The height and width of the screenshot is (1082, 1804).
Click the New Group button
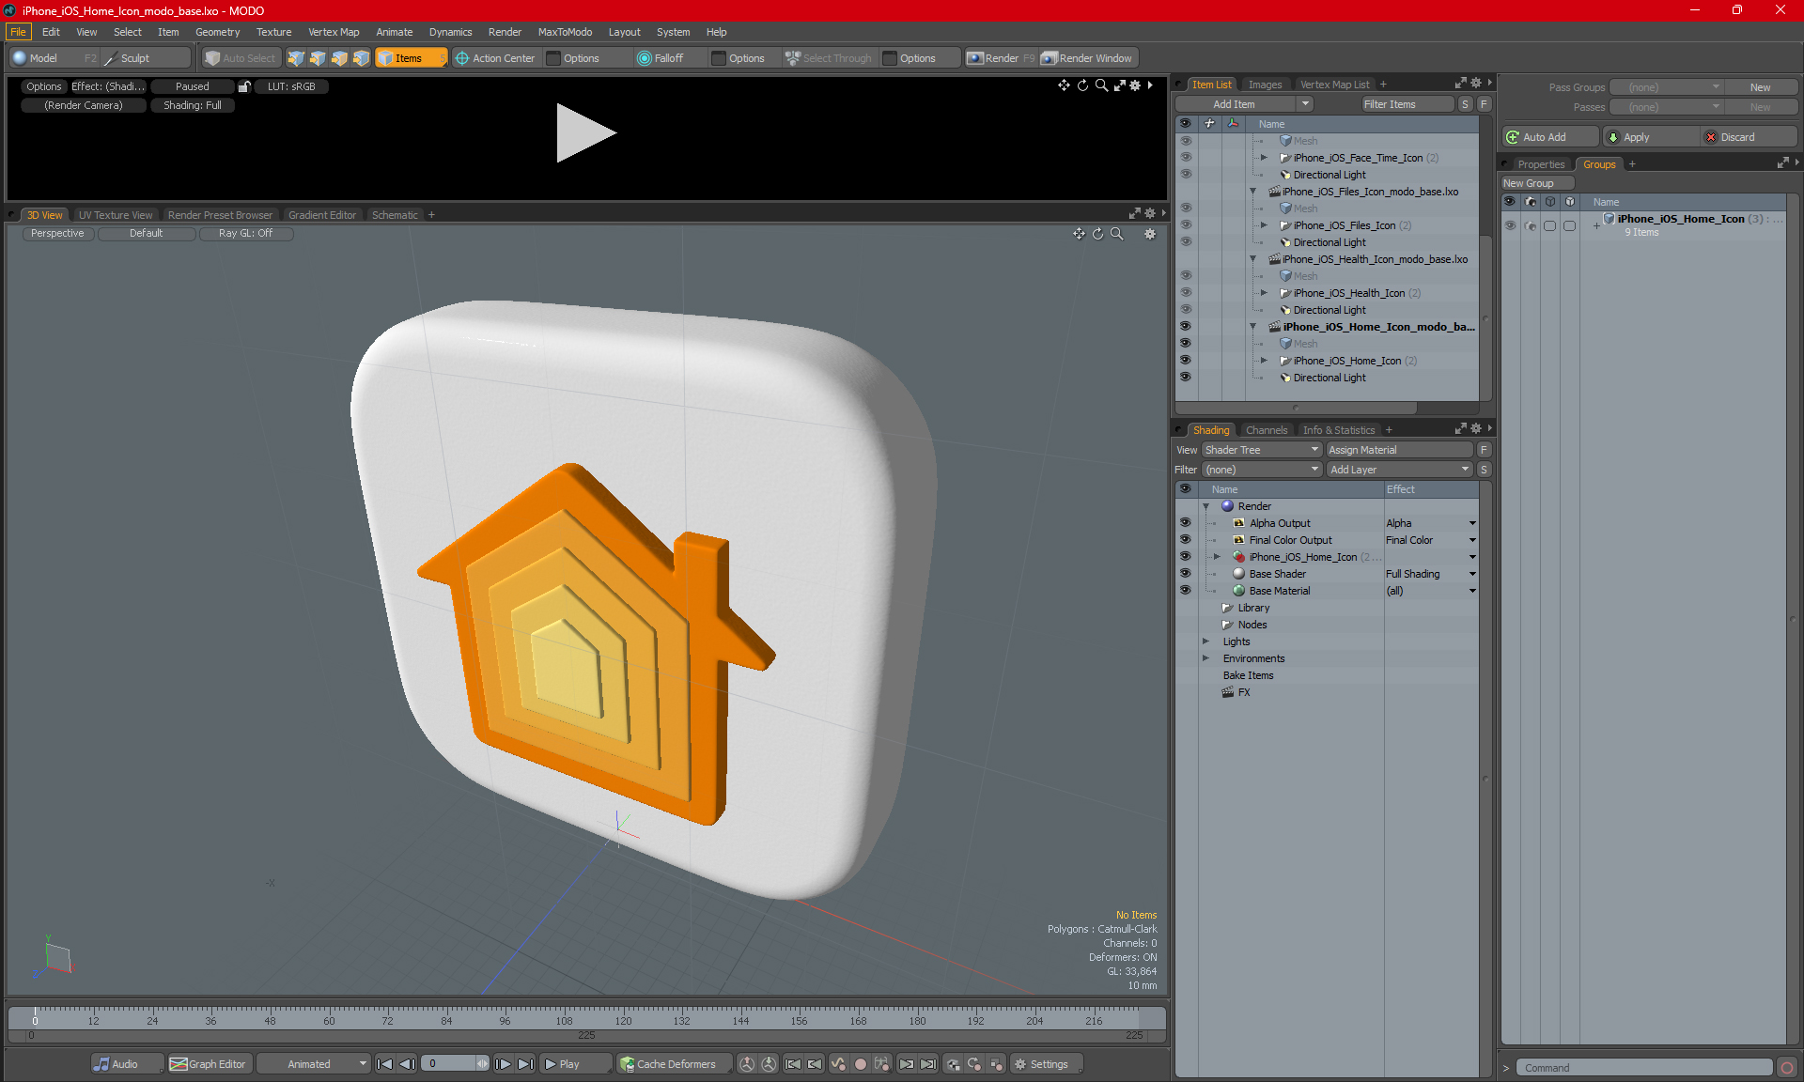(x=1537, y=183)
